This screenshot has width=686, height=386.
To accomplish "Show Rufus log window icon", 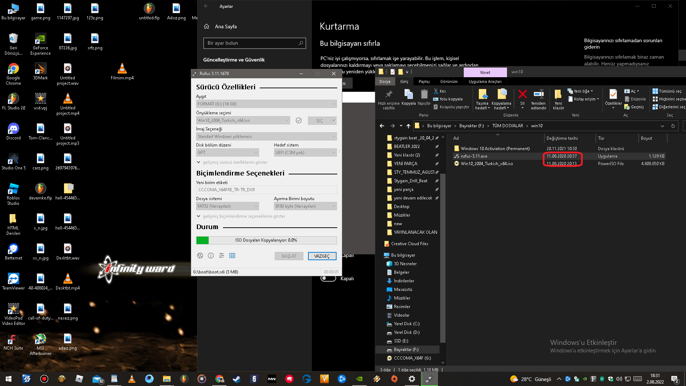I will pyautogui.click(x=232, y=256).
